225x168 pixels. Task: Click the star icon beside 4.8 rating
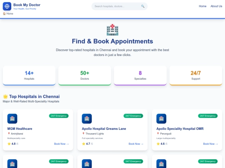pos(9,144)
